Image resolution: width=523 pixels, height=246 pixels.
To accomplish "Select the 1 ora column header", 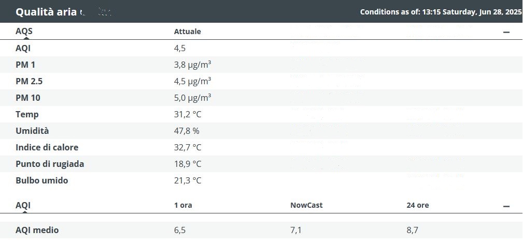I will (x=183, y=205).
